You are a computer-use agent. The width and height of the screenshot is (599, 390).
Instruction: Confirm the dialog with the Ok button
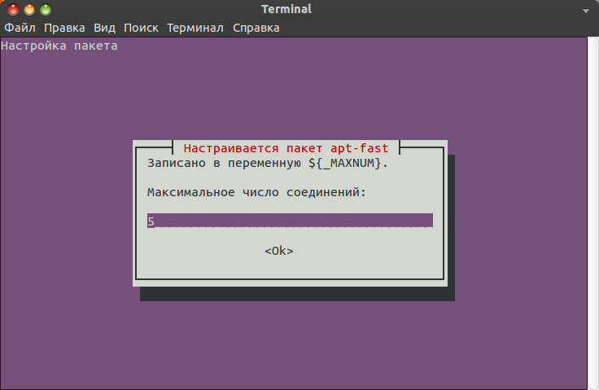pyautogui.click(x=279, y=251)
